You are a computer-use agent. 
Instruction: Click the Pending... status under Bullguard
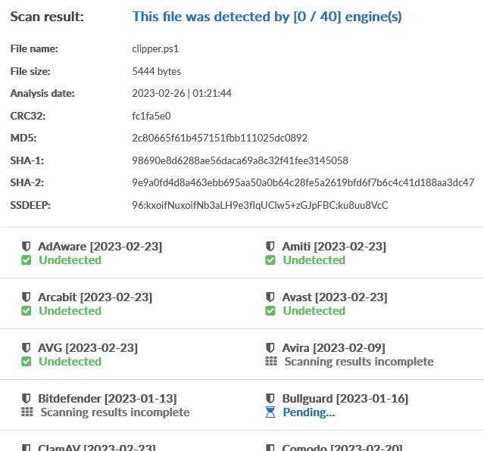tap(309, 412)
